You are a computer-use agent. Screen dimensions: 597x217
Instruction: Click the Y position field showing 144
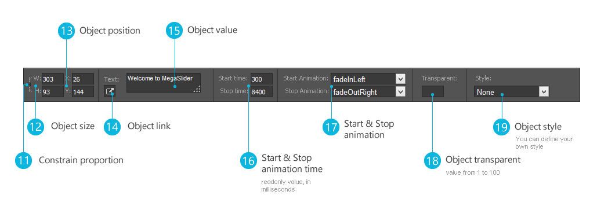(x=82, y=91)
